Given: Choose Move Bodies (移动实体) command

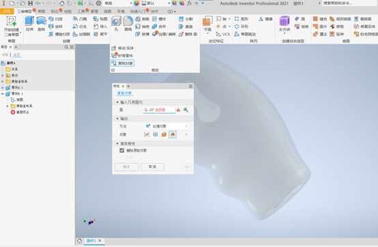Looking at the screenshot, I should [x=123, y=48].
